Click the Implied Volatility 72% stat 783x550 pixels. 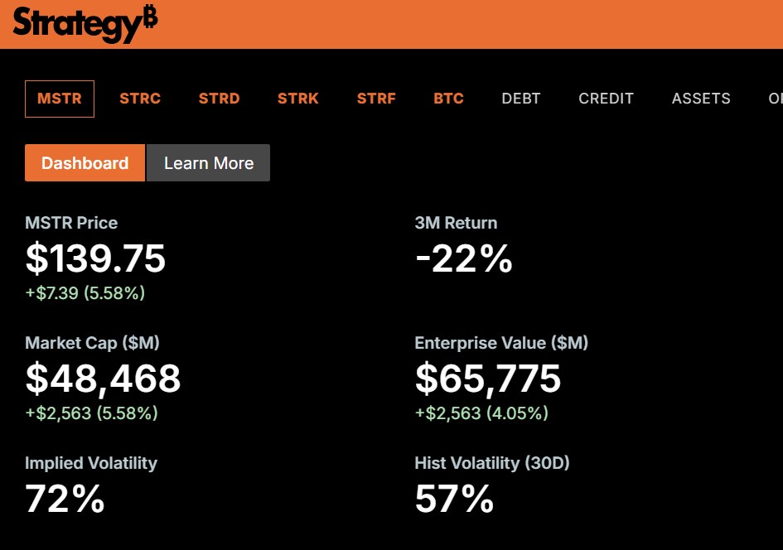tap(63, 498)
